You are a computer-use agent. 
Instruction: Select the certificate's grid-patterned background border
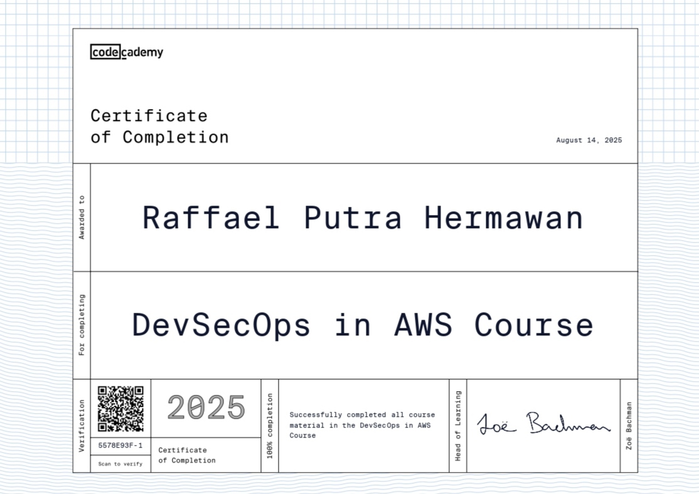point(36,75)
